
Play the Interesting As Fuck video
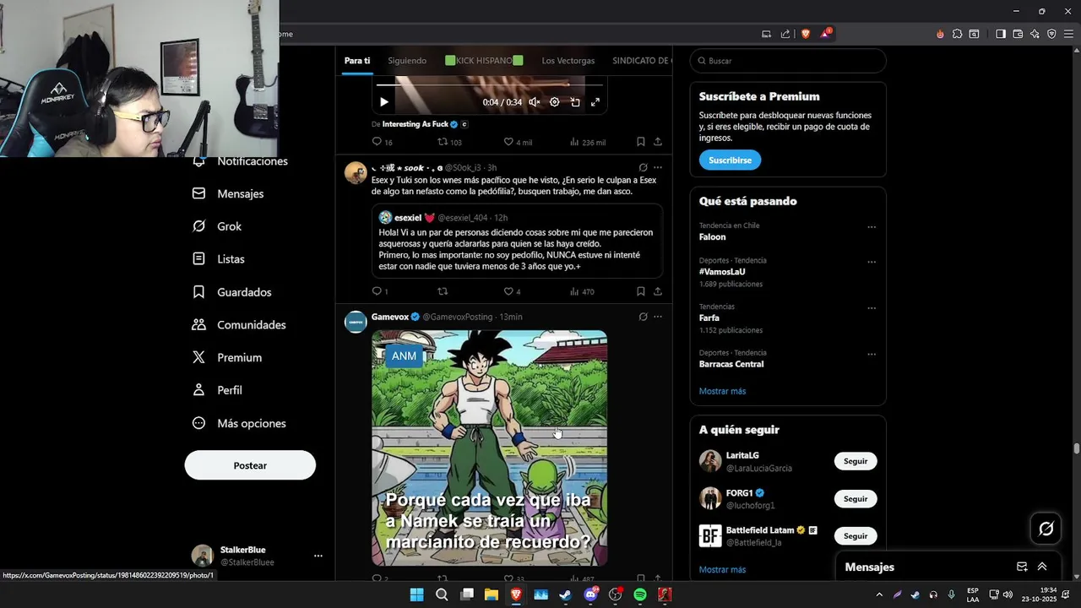coord(384,102)
